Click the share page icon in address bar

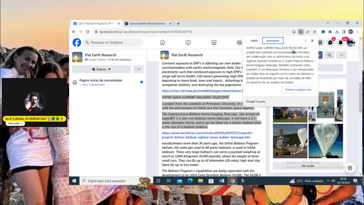pyautogui.click(x=308, y=32)
